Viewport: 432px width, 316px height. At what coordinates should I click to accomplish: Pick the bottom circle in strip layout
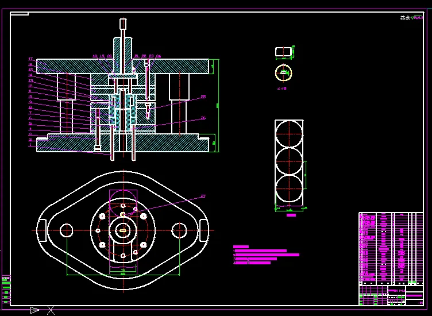pyautogui.click(x=289, y=188)
